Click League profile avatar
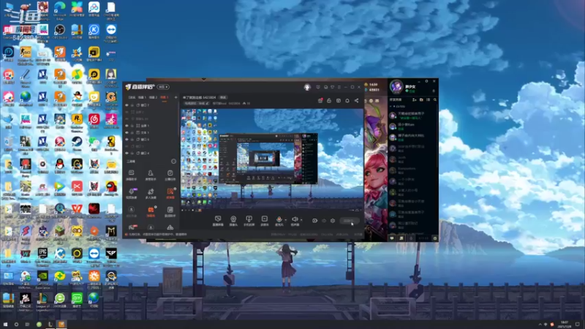 click(396, 87)
